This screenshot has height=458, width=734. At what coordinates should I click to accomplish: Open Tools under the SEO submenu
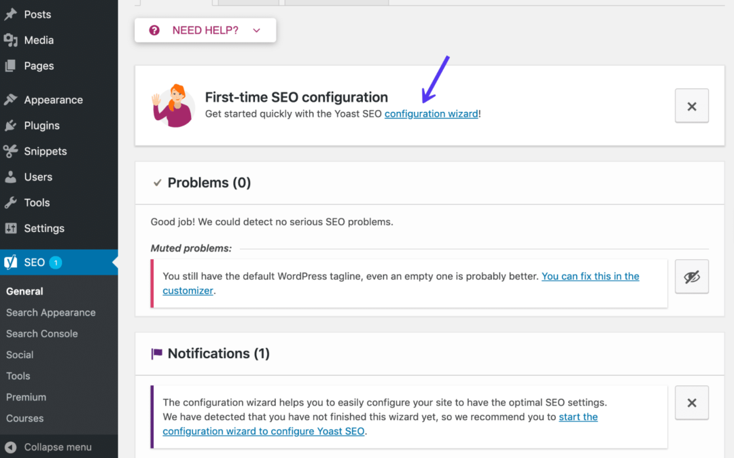18,376
